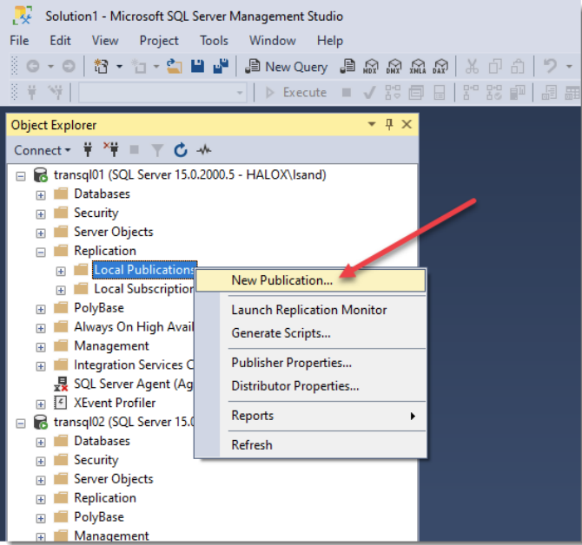
Task: Open the View menu
Action: click(105, 41)
